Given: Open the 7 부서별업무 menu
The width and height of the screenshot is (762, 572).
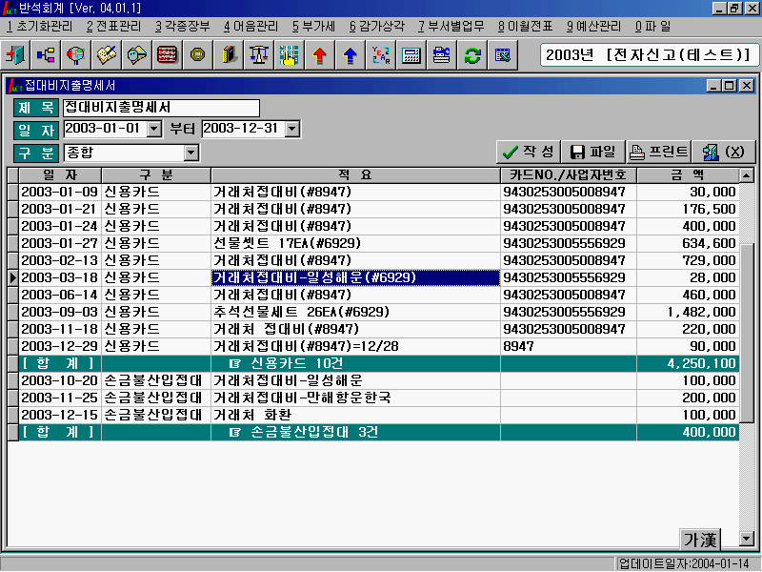Looking at the screenshot, I should (451, 27).
